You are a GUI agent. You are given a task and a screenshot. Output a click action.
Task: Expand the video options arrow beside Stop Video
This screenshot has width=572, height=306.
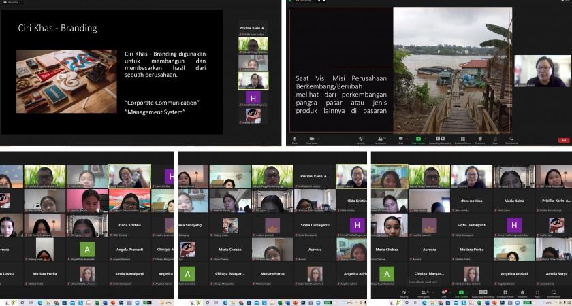[x=319, y=138]
